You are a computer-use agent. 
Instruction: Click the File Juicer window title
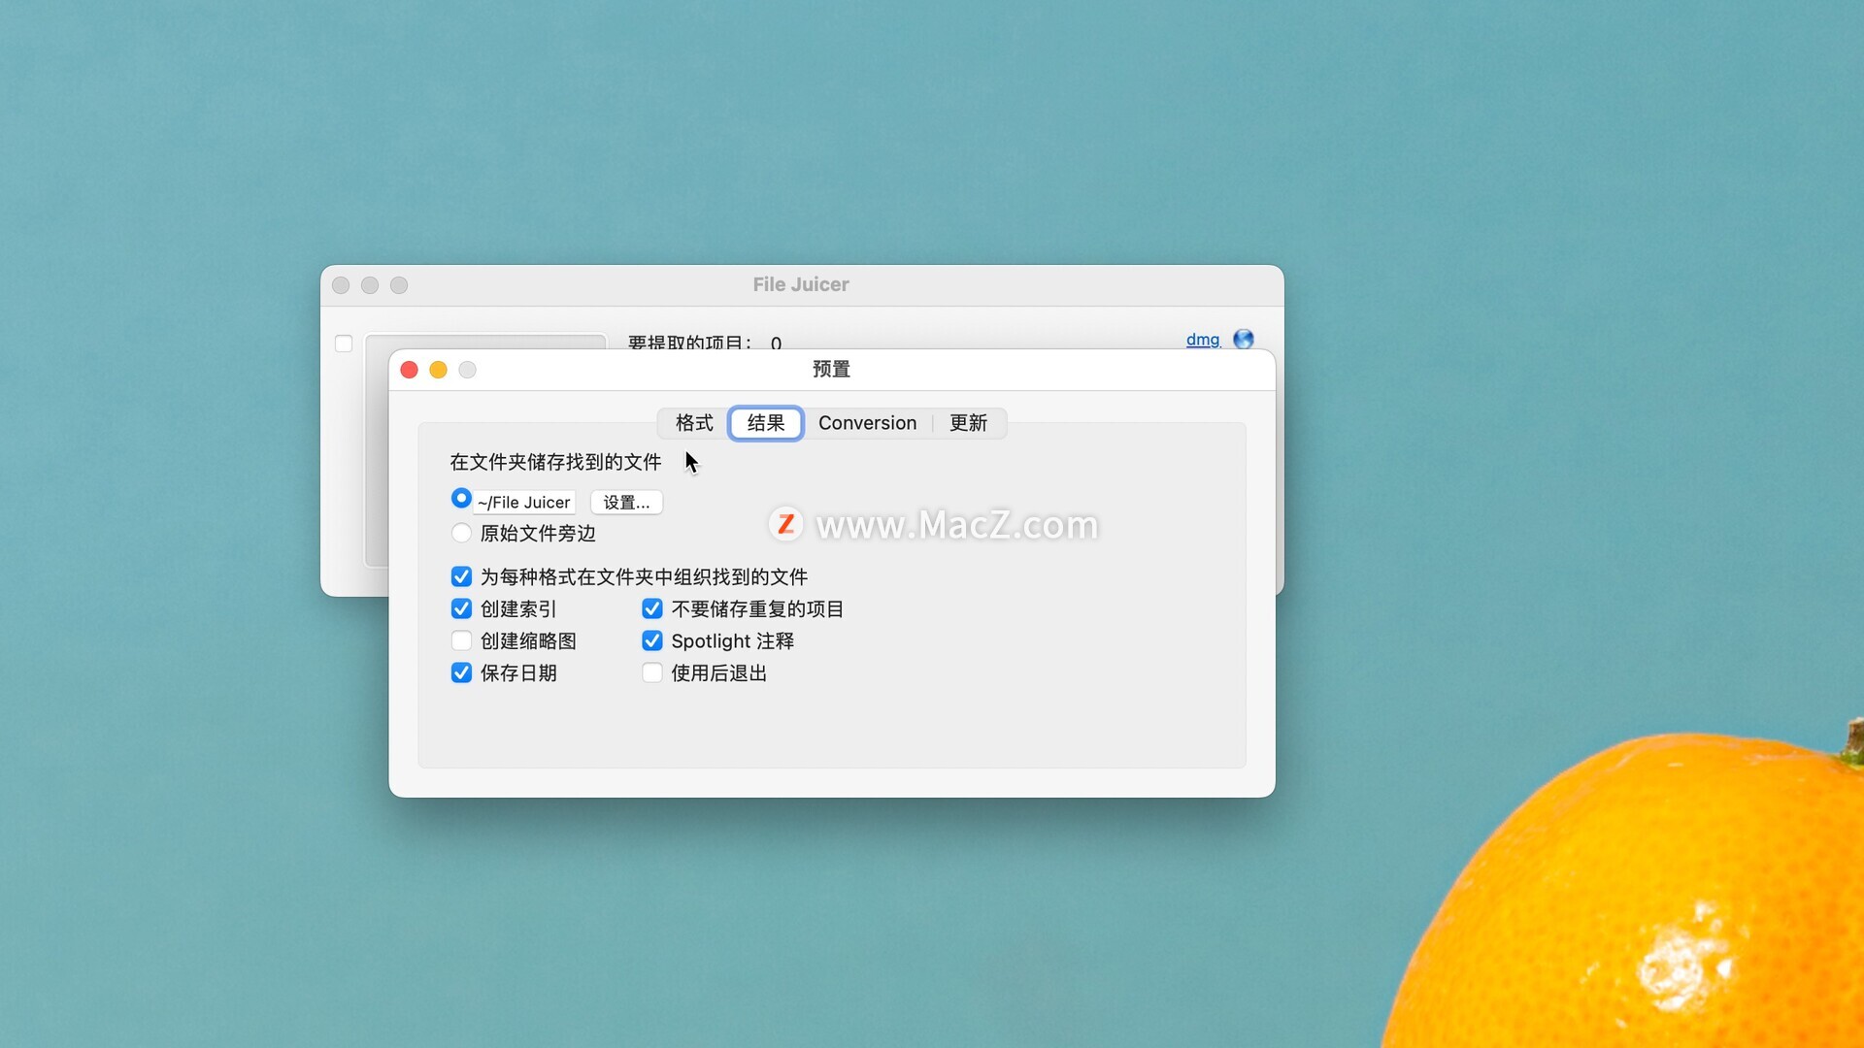pyautogui.click(x=801, y=284)
